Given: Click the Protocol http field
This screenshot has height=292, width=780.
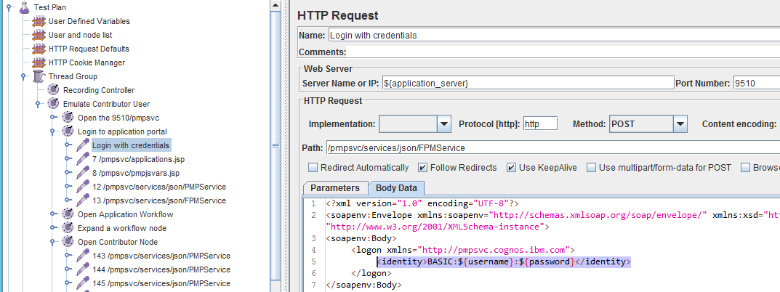Looking at the screenshot, I should pyautogui.click(x=540, y=124).
